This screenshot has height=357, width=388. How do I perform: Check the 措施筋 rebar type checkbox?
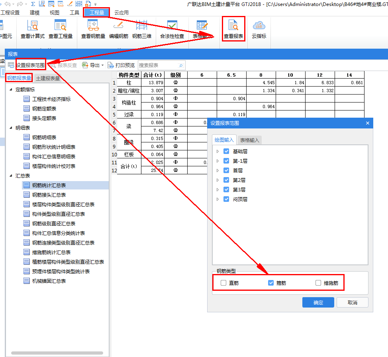tap(318, 283)
